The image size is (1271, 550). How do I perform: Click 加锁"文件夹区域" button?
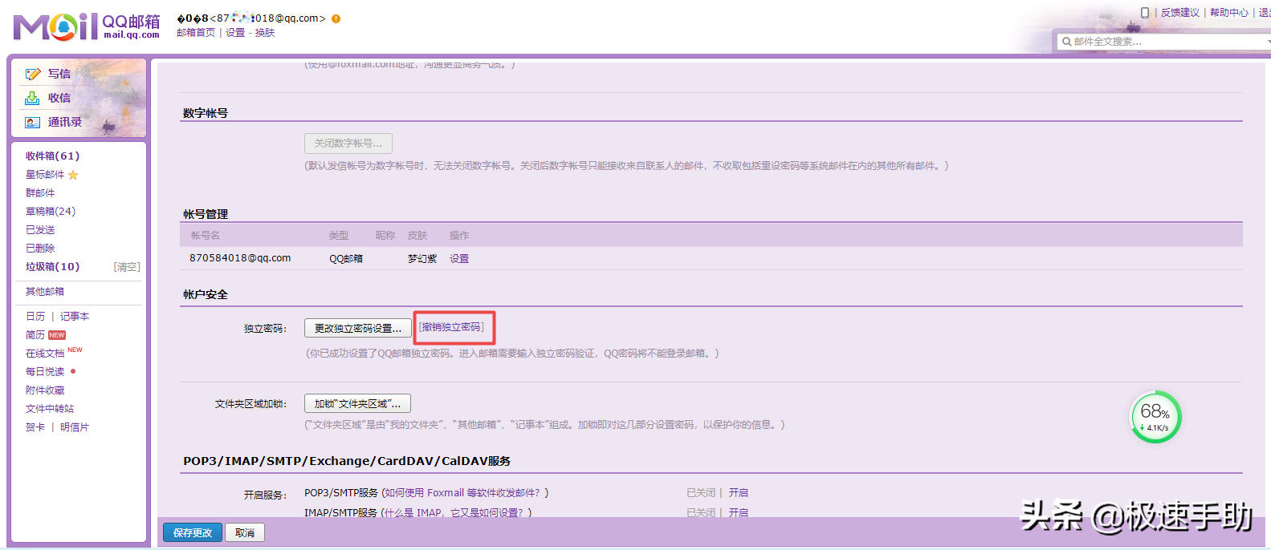[x=358, y=404]
